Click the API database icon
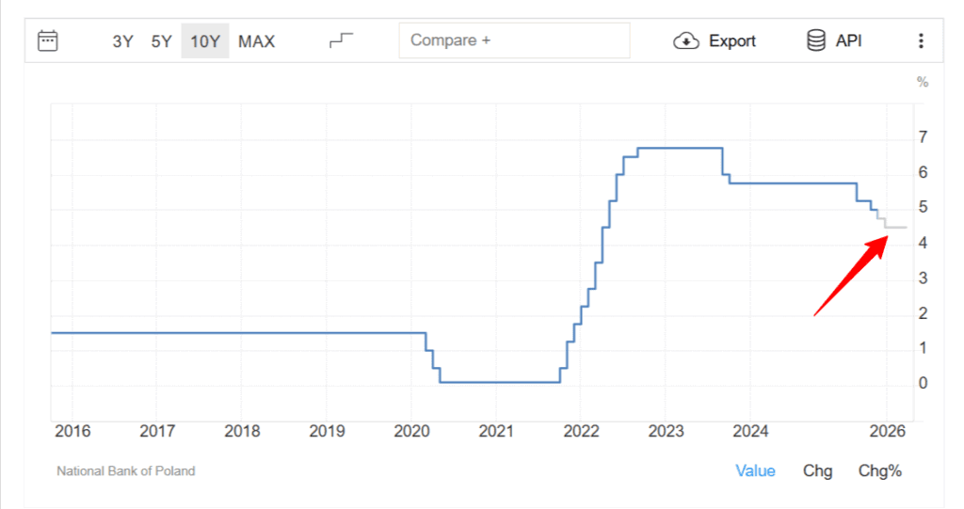This screenshot has height=509, width=964. point(815,40)
